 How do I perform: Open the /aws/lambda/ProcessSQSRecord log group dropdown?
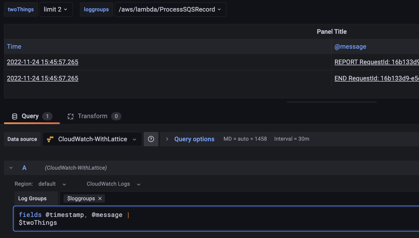coord(170,9)
